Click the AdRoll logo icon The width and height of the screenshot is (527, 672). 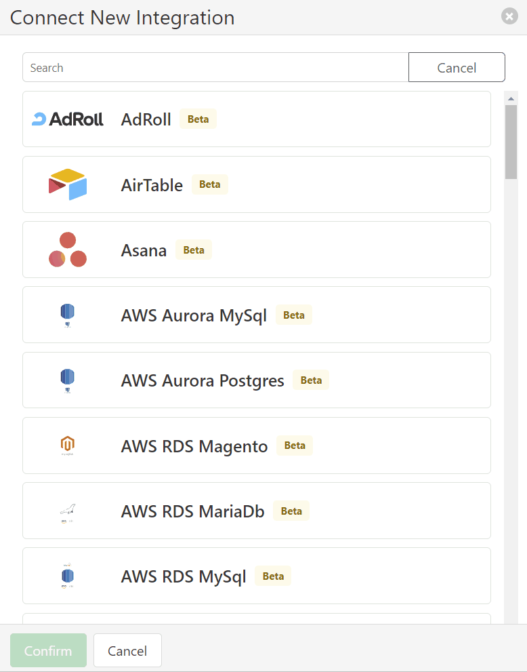68,119
